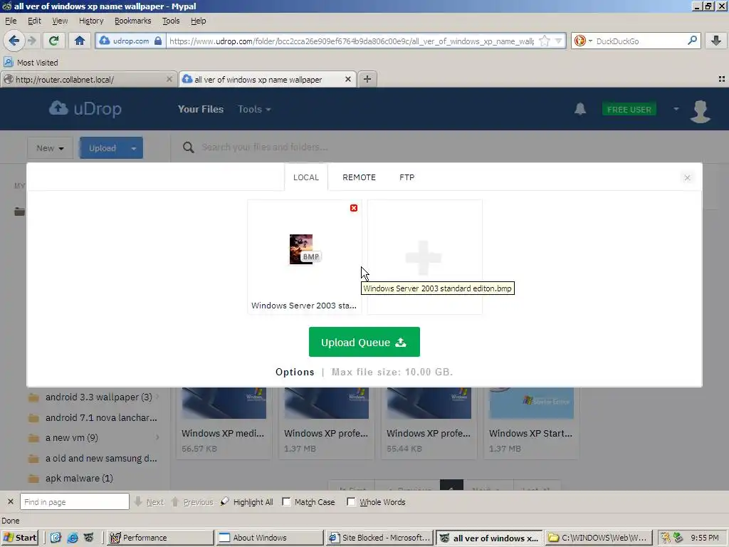The width and height of the screenshot is (729, 547).
Task: Expand the a new vm folder
Action: tap(157, 437)
